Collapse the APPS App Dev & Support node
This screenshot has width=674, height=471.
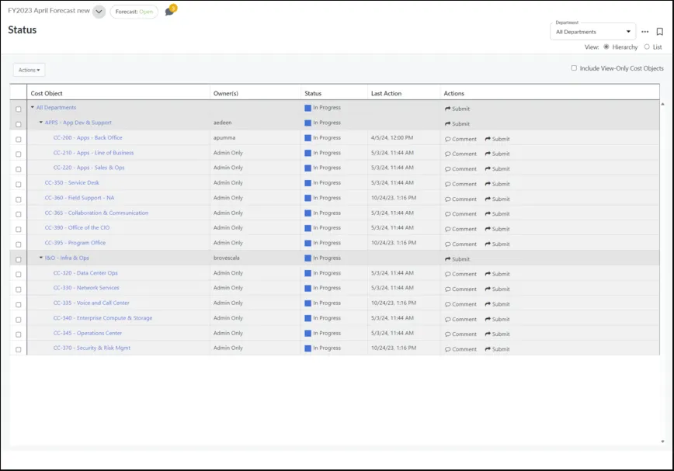point(41,123)
